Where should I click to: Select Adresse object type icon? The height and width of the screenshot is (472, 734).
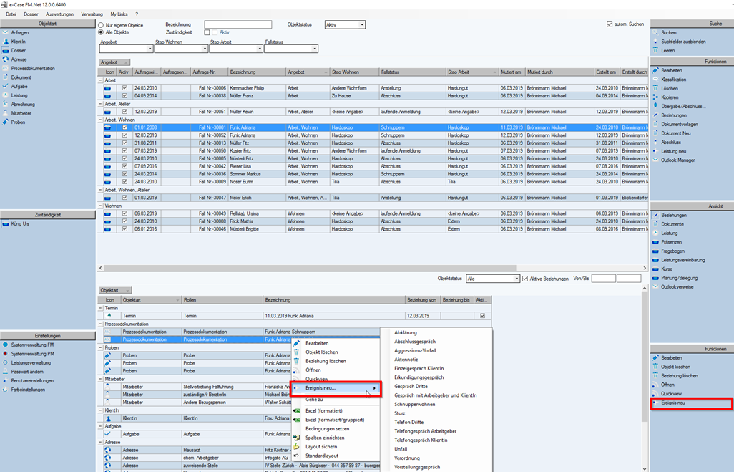(6, 59)
